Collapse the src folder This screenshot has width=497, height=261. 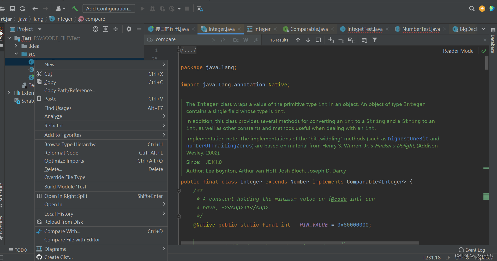(16, 54)
